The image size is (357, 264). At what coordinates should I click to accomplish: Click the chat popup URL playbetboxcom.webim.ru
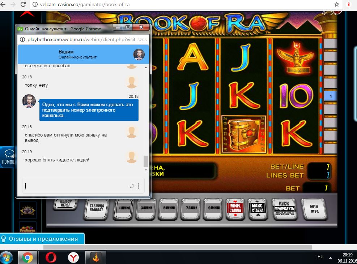[87, 40]
